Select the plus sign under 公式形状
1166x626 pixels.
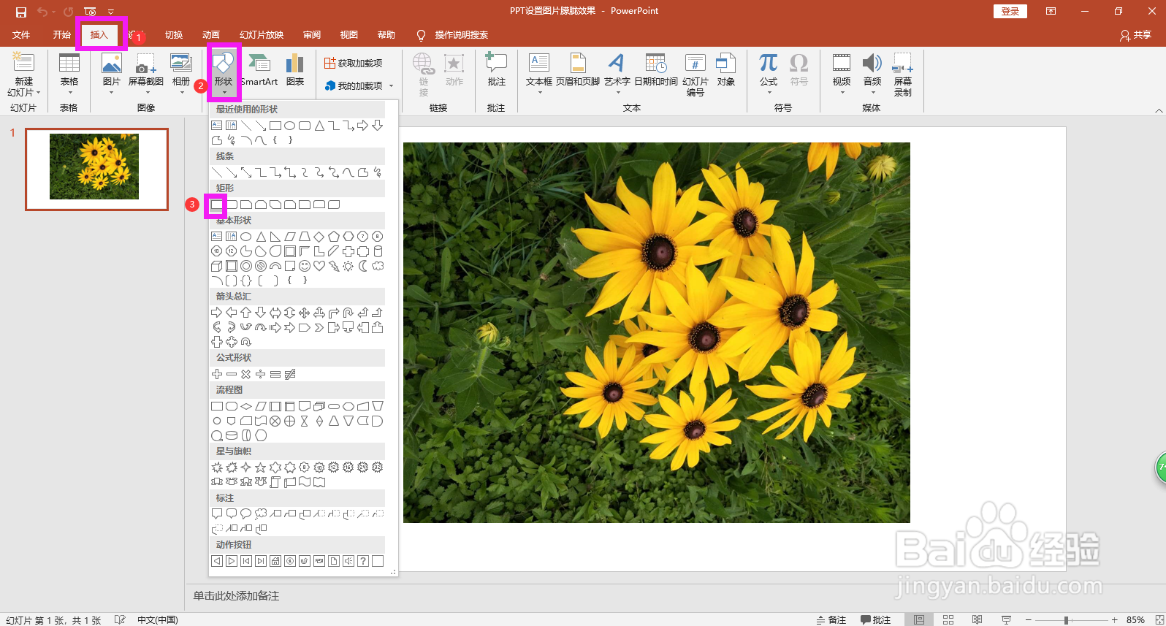[x=217, y=374]
